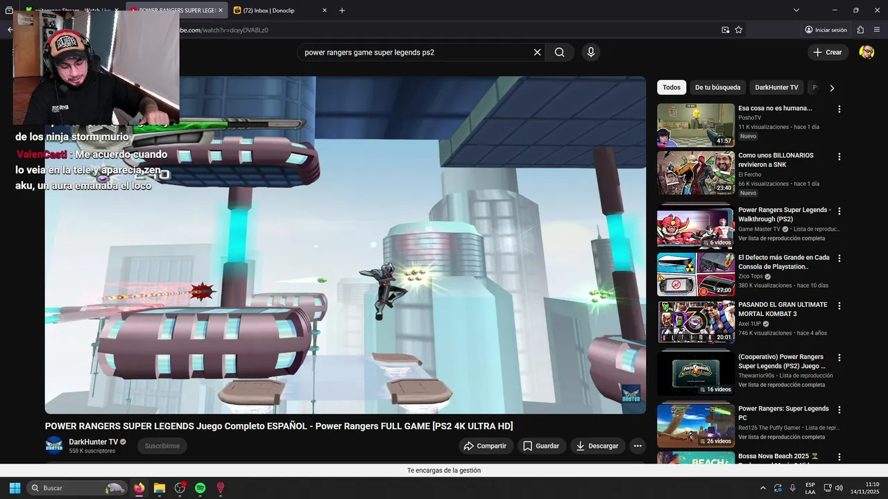Open the YouTube account avatar menu
This screenshot has width=888, height=499.
pyautogui.click(x=866, y=52)
